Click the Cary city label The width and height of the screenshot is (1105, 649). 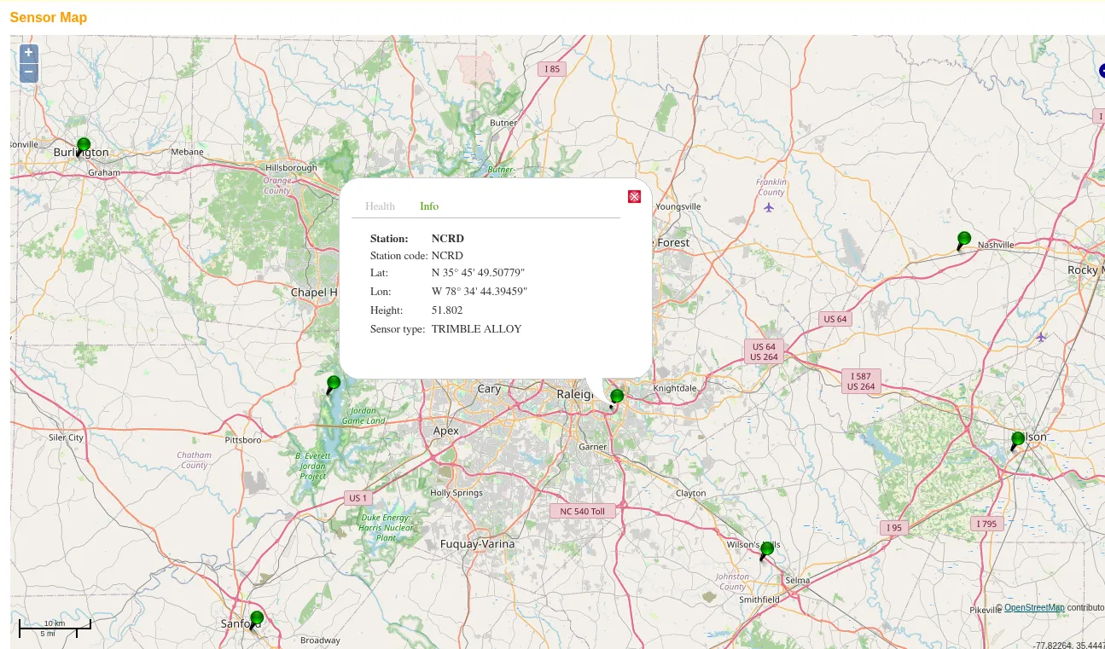coord(489,389)
